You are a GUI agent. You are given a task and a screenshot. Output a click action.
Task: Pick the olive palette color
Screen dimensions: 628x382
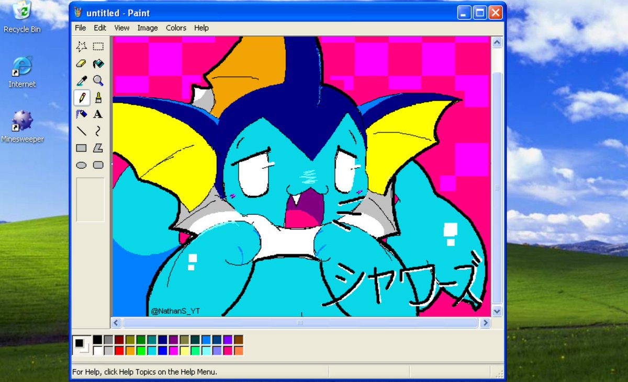pos(130,340)
